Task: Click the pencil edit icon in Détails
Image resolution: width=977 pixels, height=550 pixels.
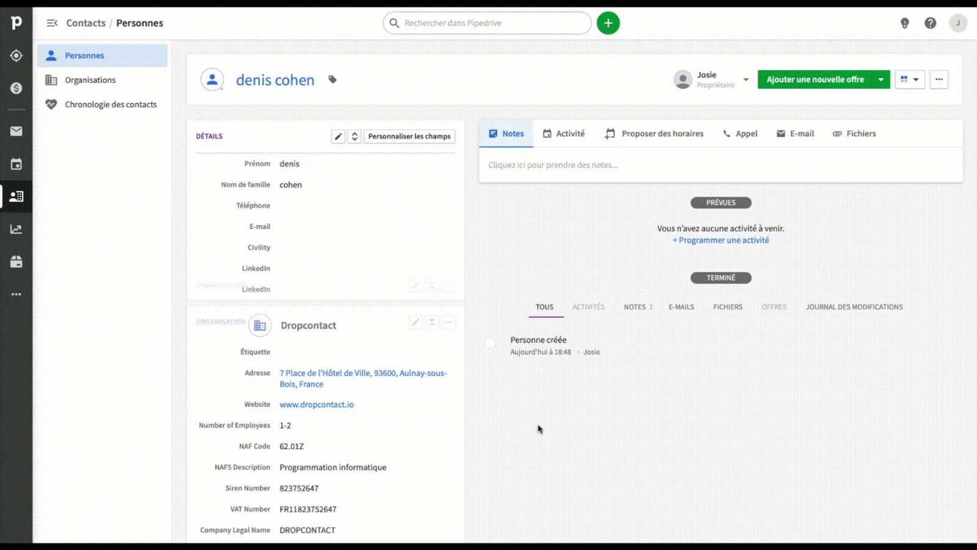Action: [338, 136]
